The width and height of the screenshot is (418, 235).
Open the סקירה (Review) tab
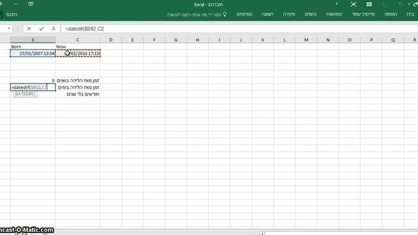(289, 14)
